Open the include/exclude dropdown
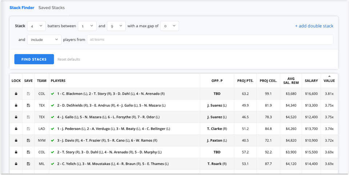Screen dimensions: 349x175 [44, 40]
